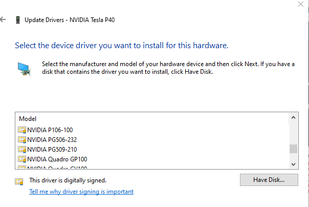Click the driver icon beside NVIDIA PG506-232
This screenshot has height=207, width=309.
coord(22,140)
